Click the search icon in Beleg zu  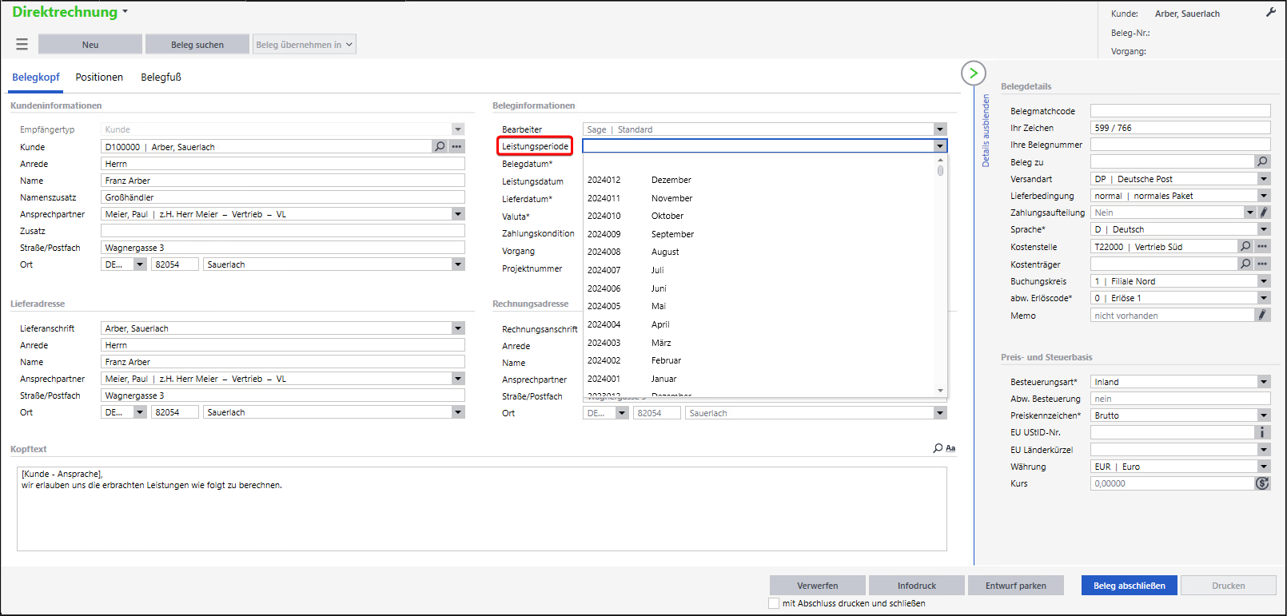[1263, 161]
